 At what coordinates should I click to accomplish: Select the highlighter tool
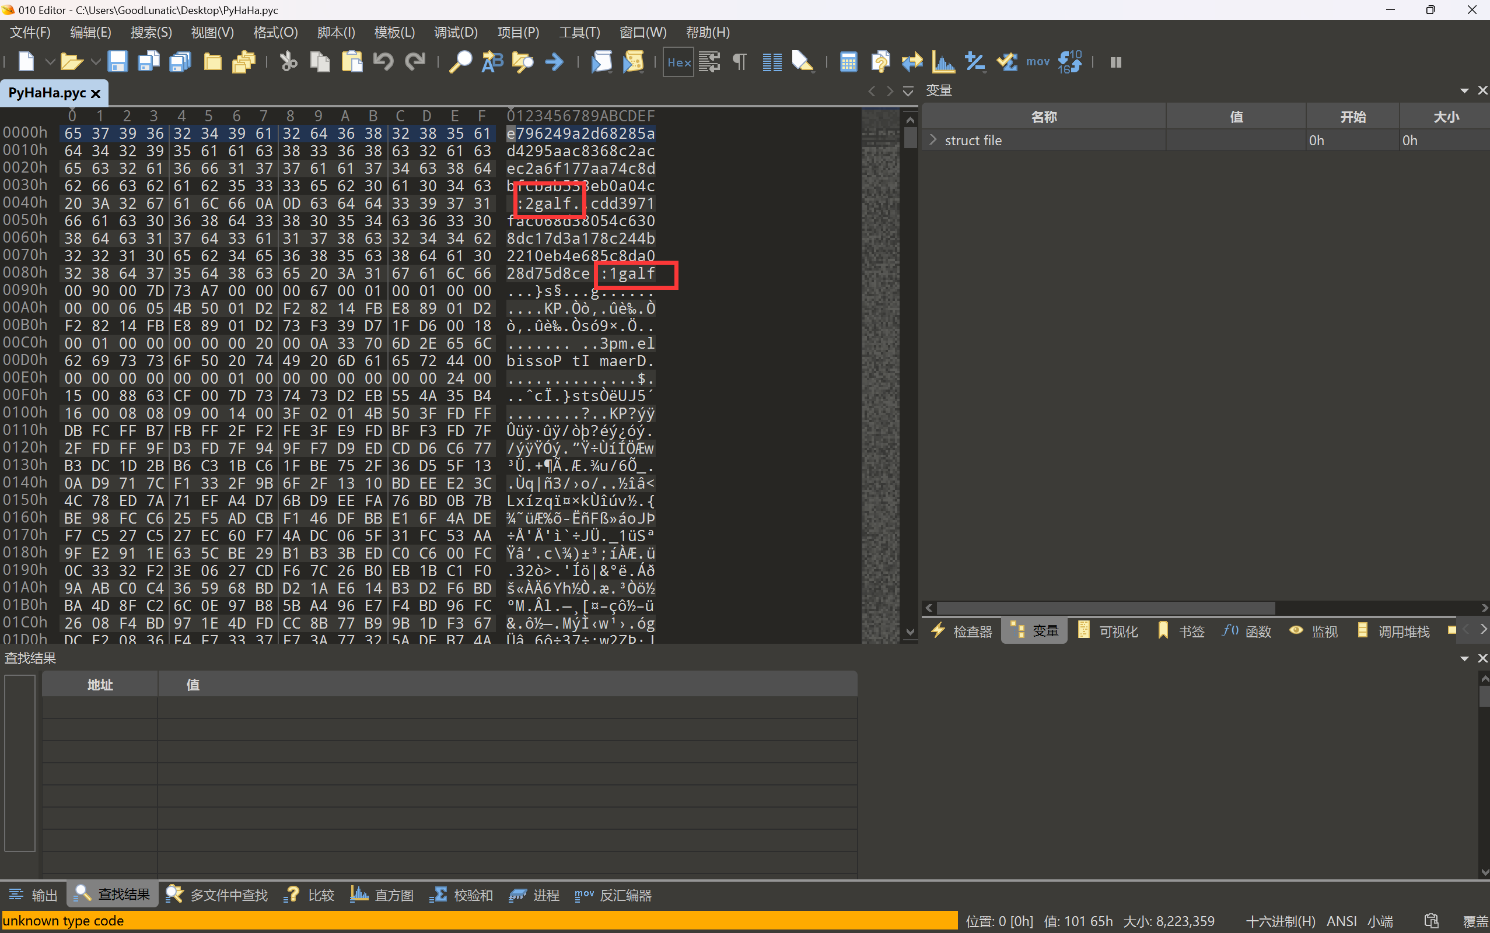[x=803, y=62]
